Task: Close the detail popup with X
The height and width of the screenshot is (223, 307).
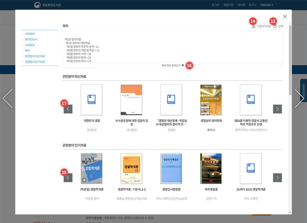Action: [285, 16]
